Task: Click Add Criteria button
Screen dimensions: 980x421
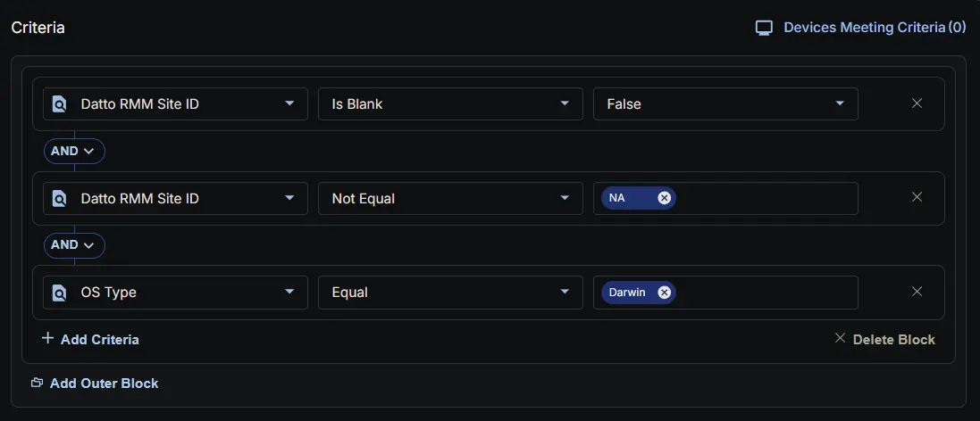Action: tap(90, 339)
